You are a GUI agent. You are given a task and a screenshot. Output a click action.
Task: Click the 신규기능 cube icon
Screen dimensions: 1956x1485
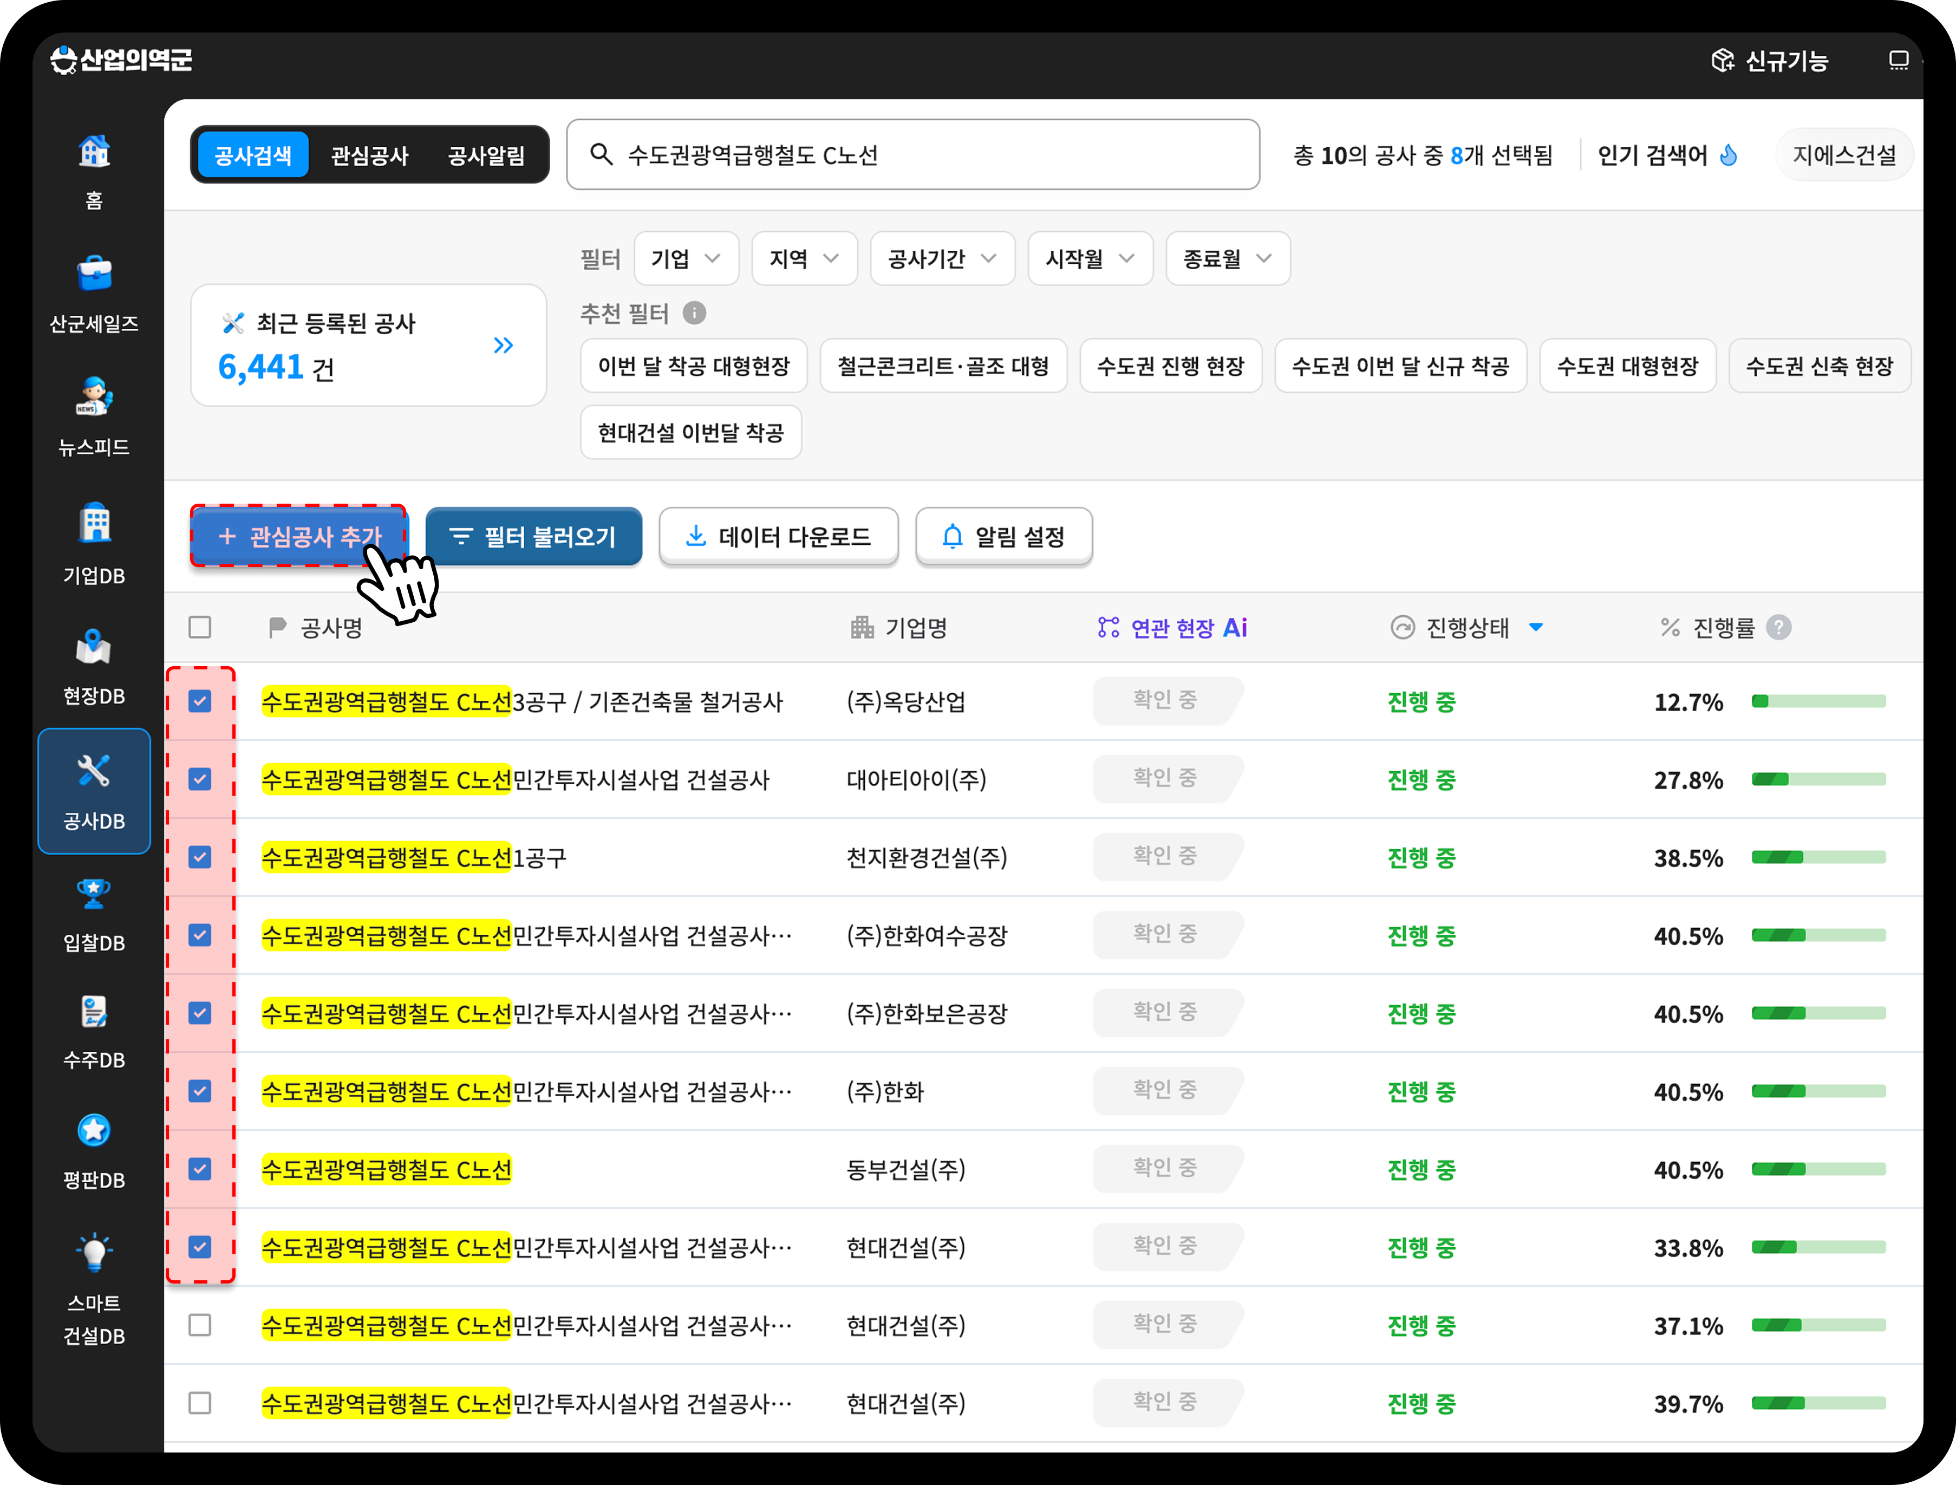click(1722, 60)
